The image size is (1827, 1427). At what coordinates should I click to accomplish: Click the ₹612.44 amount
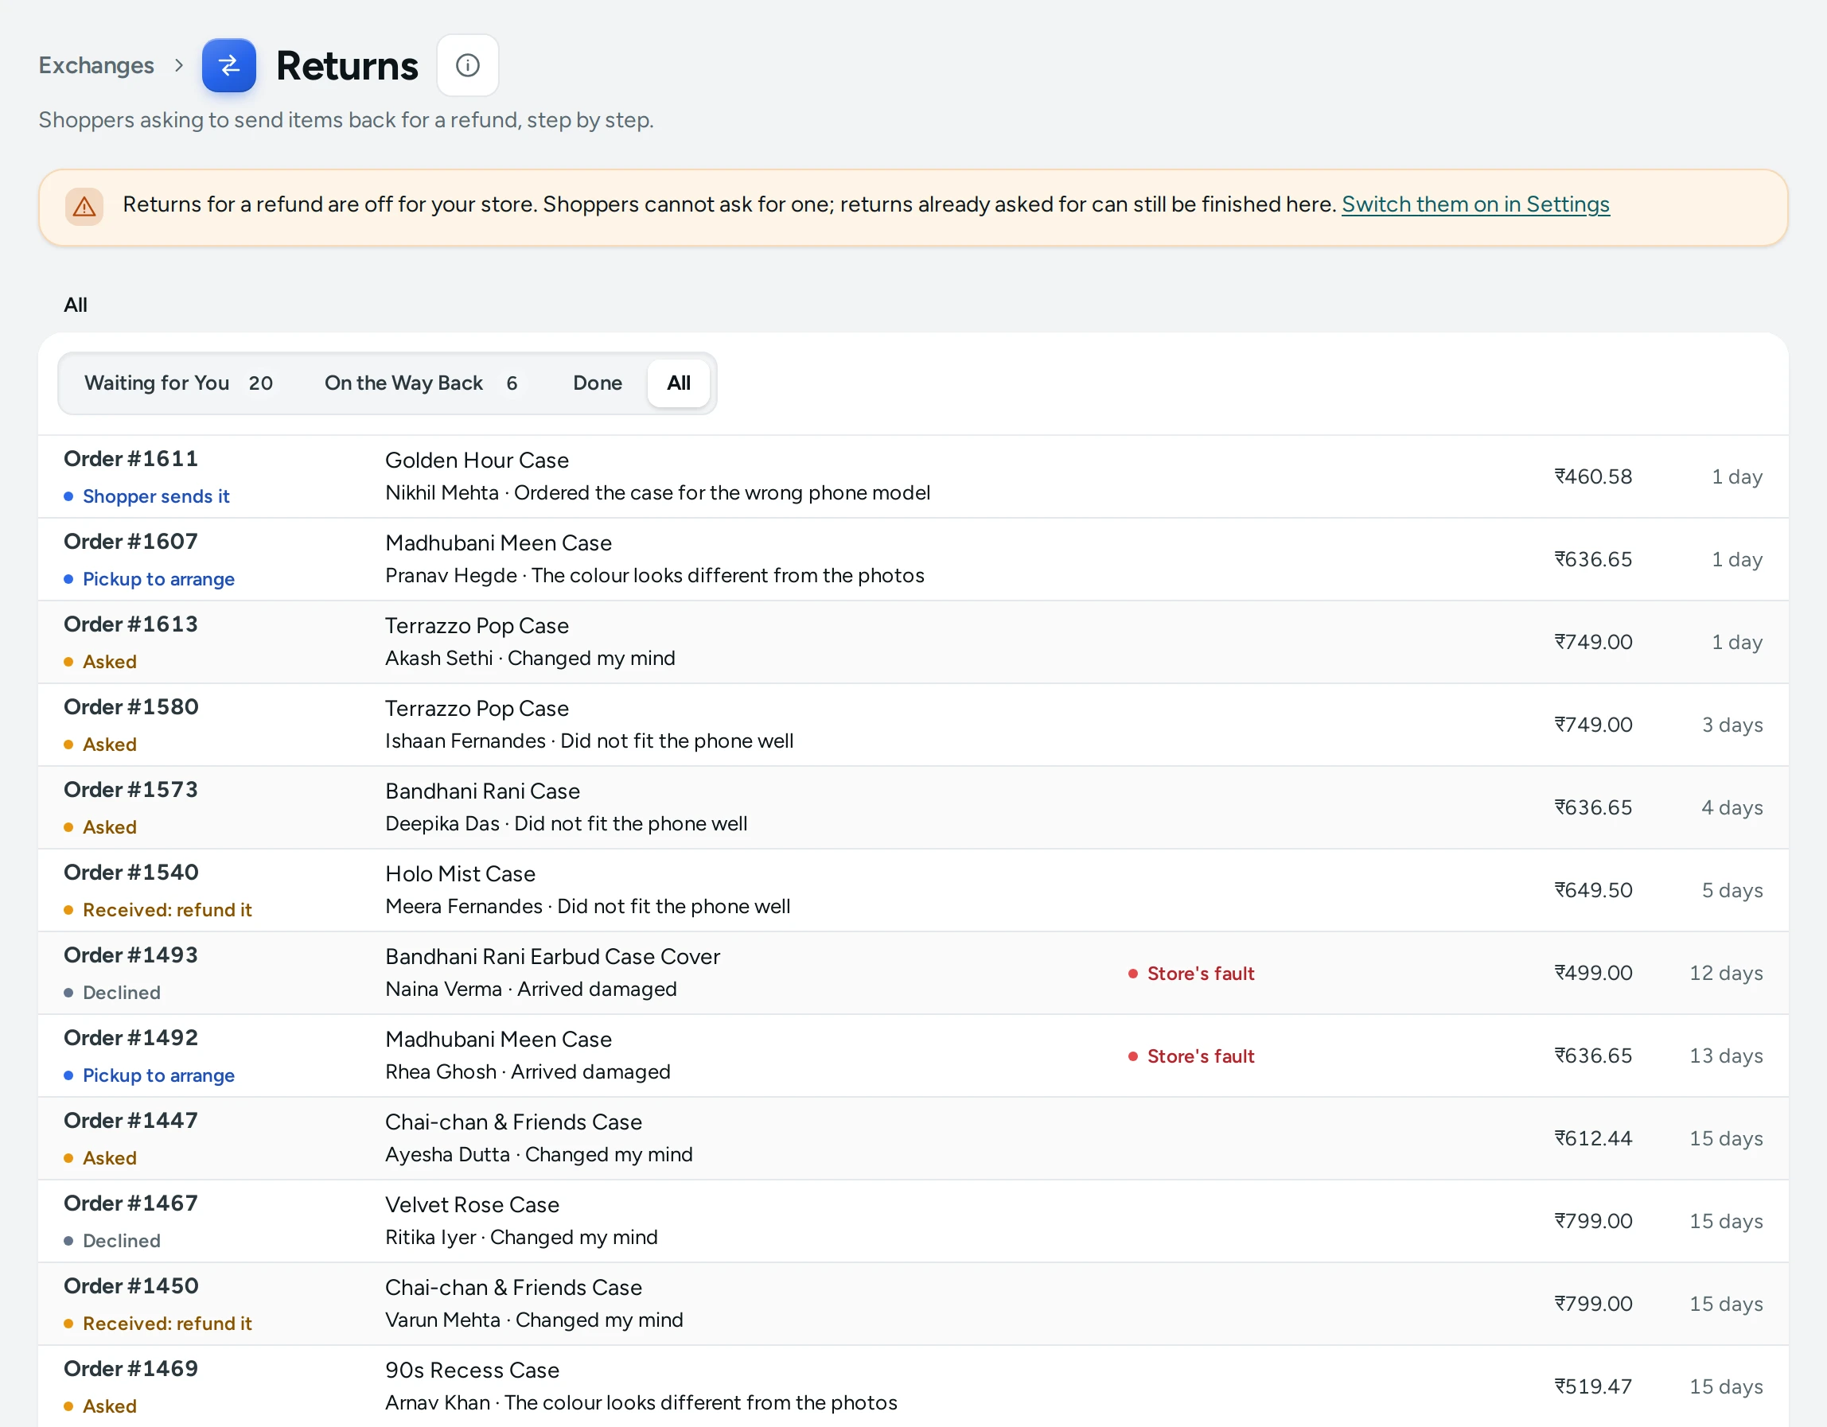1593,1138
